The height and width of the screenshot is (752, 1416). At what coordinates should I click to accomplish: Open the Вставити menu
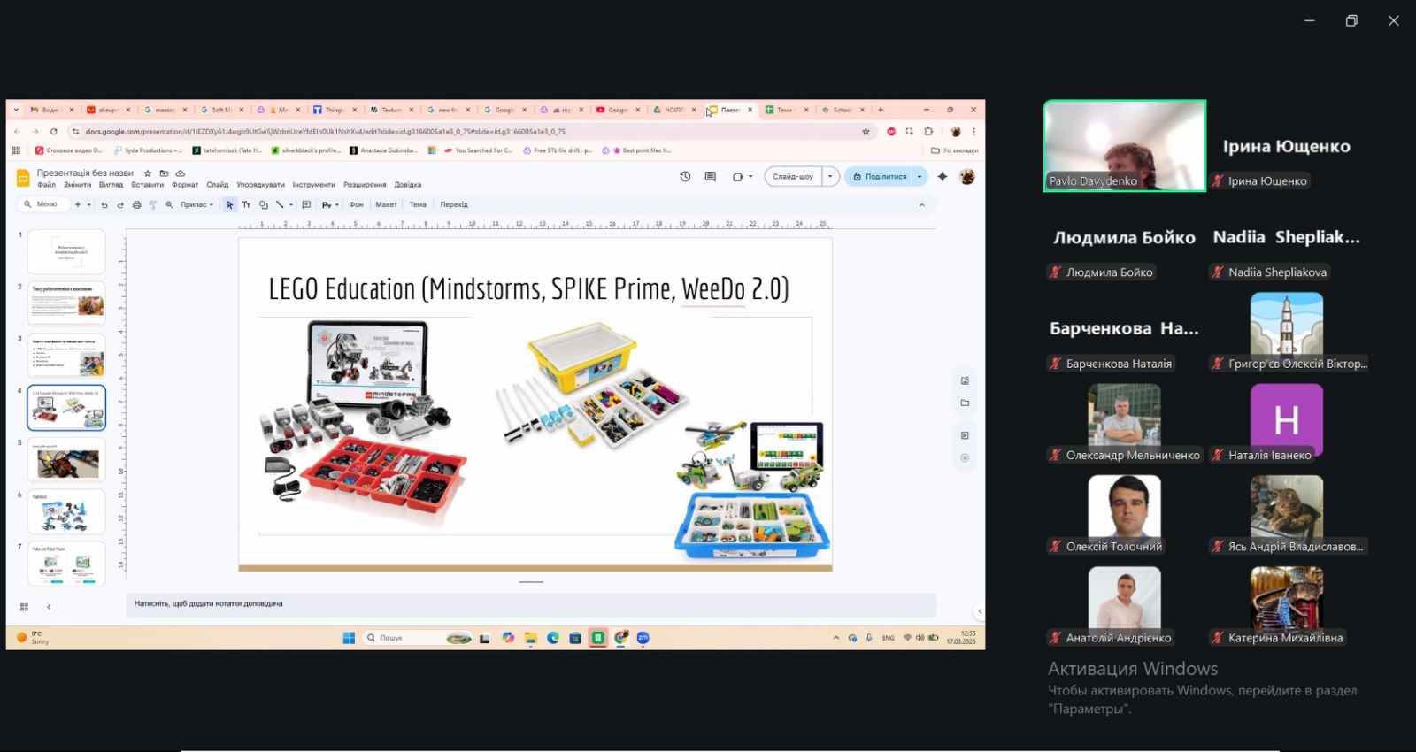pos(147,185)
